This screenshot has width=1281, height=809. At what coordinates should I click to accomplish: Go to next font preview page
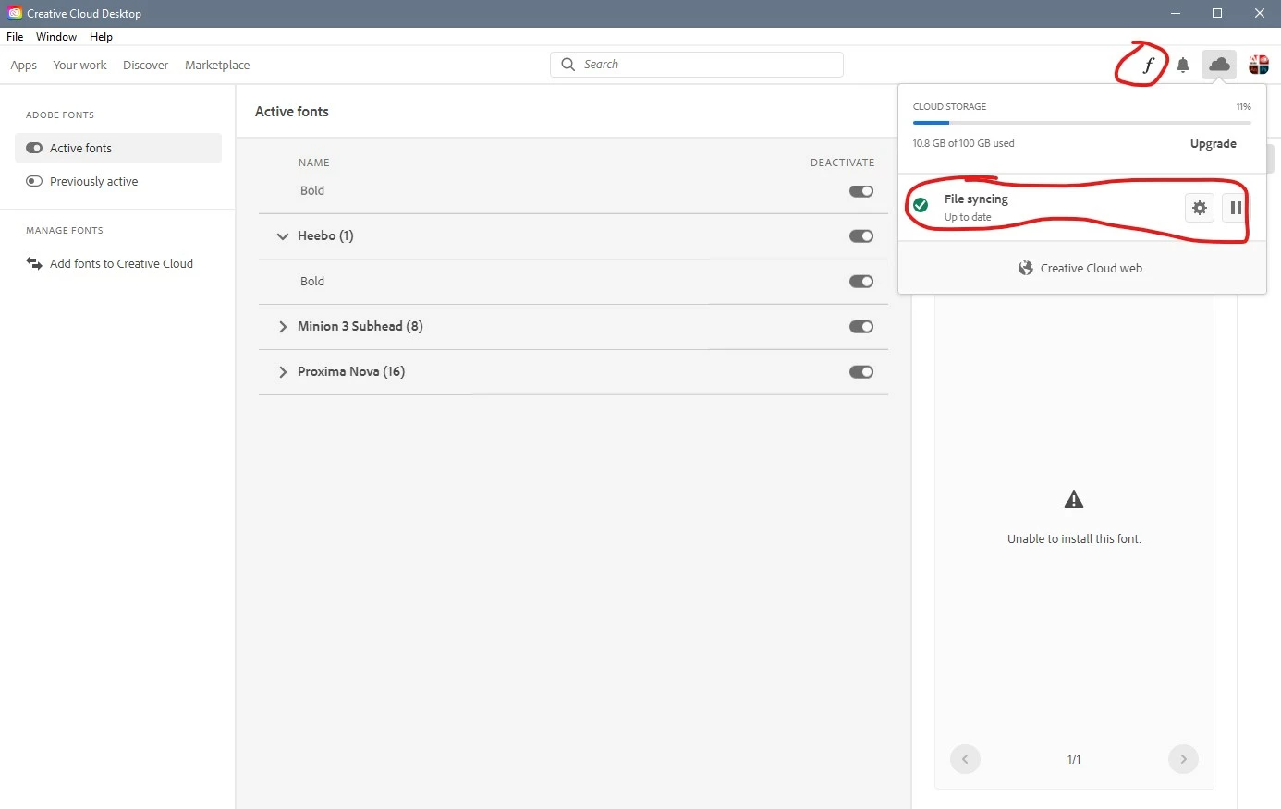(1183, 759)
